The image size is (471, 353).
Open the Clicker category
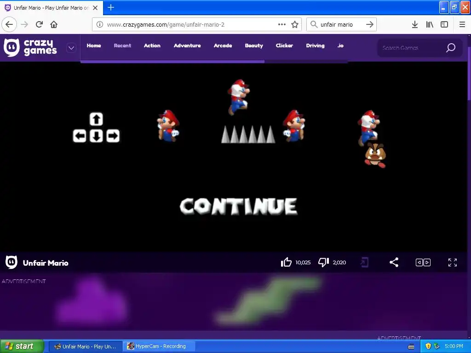pyautogui.click(x=284, y=46)
